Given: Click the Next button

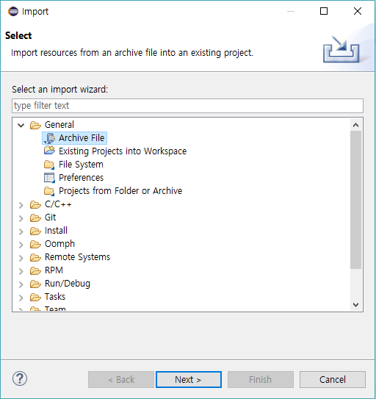Looking at the screenshot, I should 189,379.
